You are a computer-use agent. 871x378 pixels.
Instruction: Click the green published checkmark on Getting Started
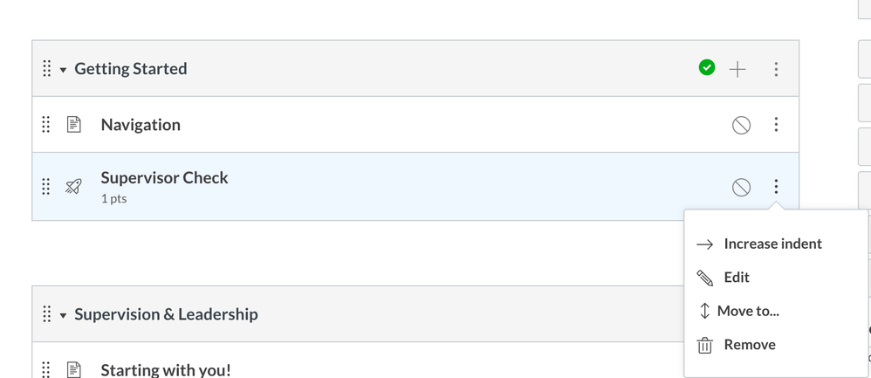707,68
